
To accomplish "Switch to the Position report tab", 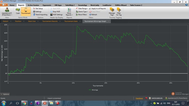I will [18, 21].
